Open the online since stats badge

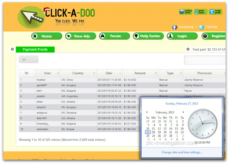186,12
